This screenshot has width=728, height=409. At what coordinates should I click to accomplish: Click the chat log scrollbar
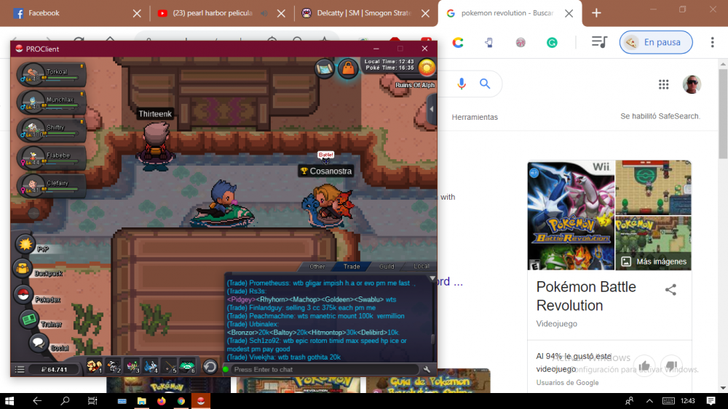(432, 320)
